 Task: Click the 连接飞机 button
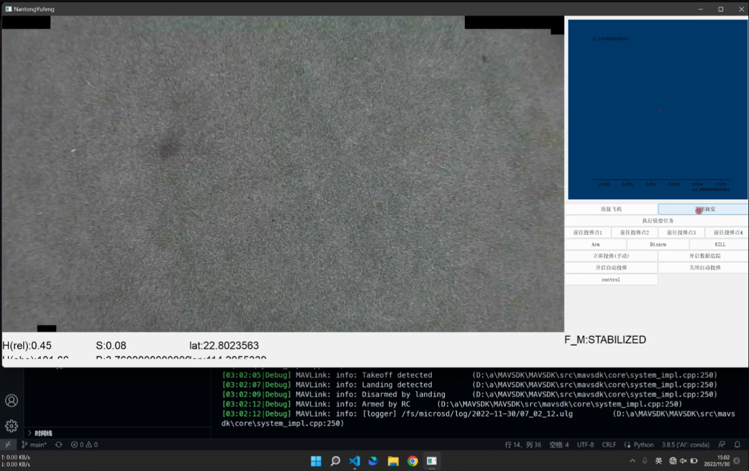click(x=611, y=209)
